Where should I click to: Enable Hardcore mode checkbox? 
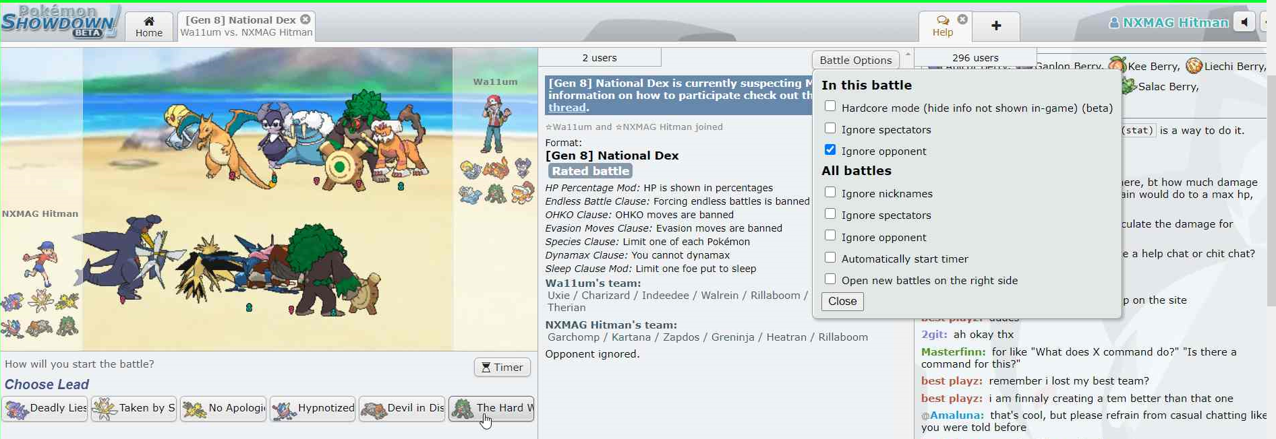(830, 106)
